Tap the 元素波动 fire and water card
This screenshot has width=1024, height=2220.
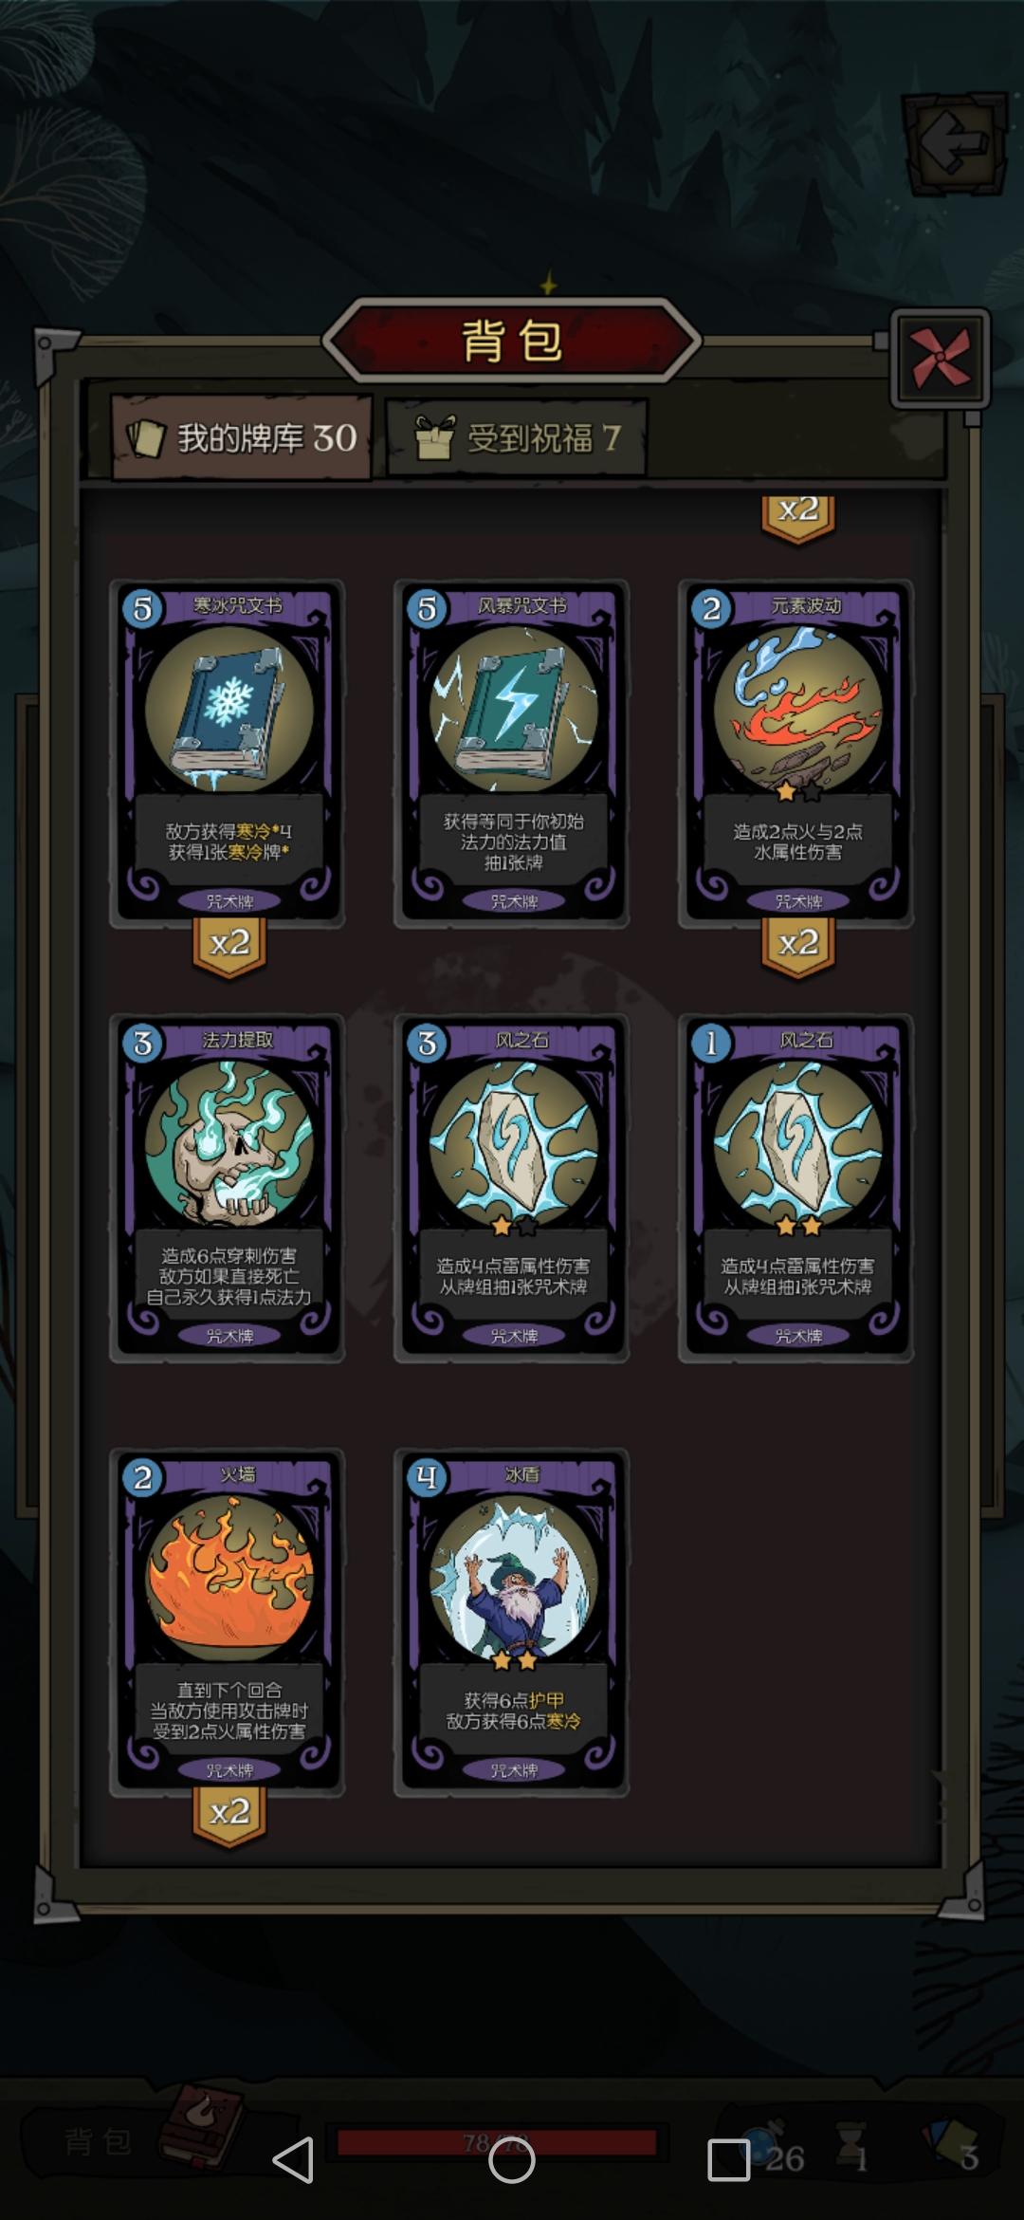click(796, 753)
